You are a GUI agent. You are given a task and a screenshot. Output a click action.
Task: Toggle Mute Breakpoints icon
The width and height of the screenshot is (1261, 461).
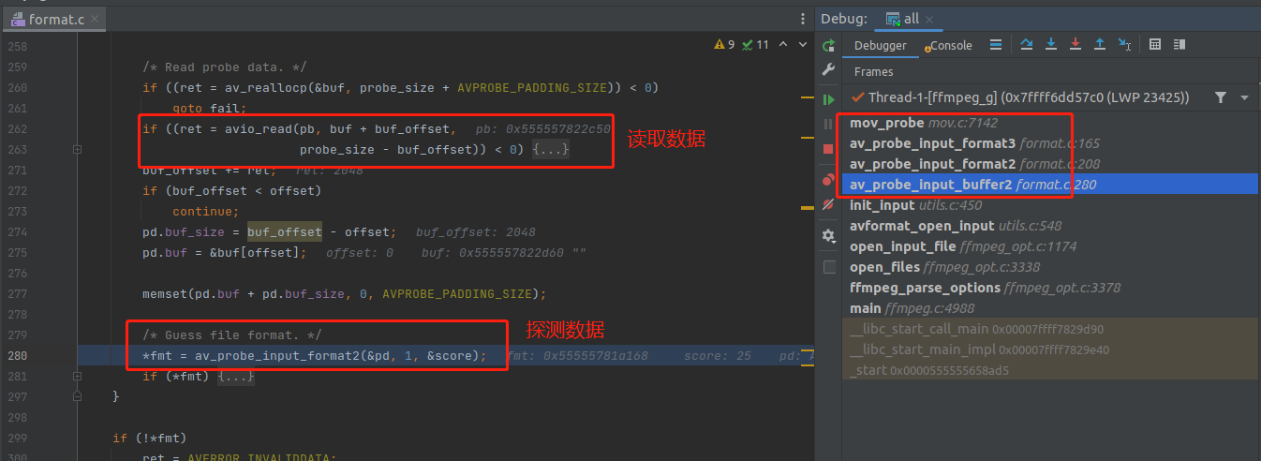[x=828, y=204]
